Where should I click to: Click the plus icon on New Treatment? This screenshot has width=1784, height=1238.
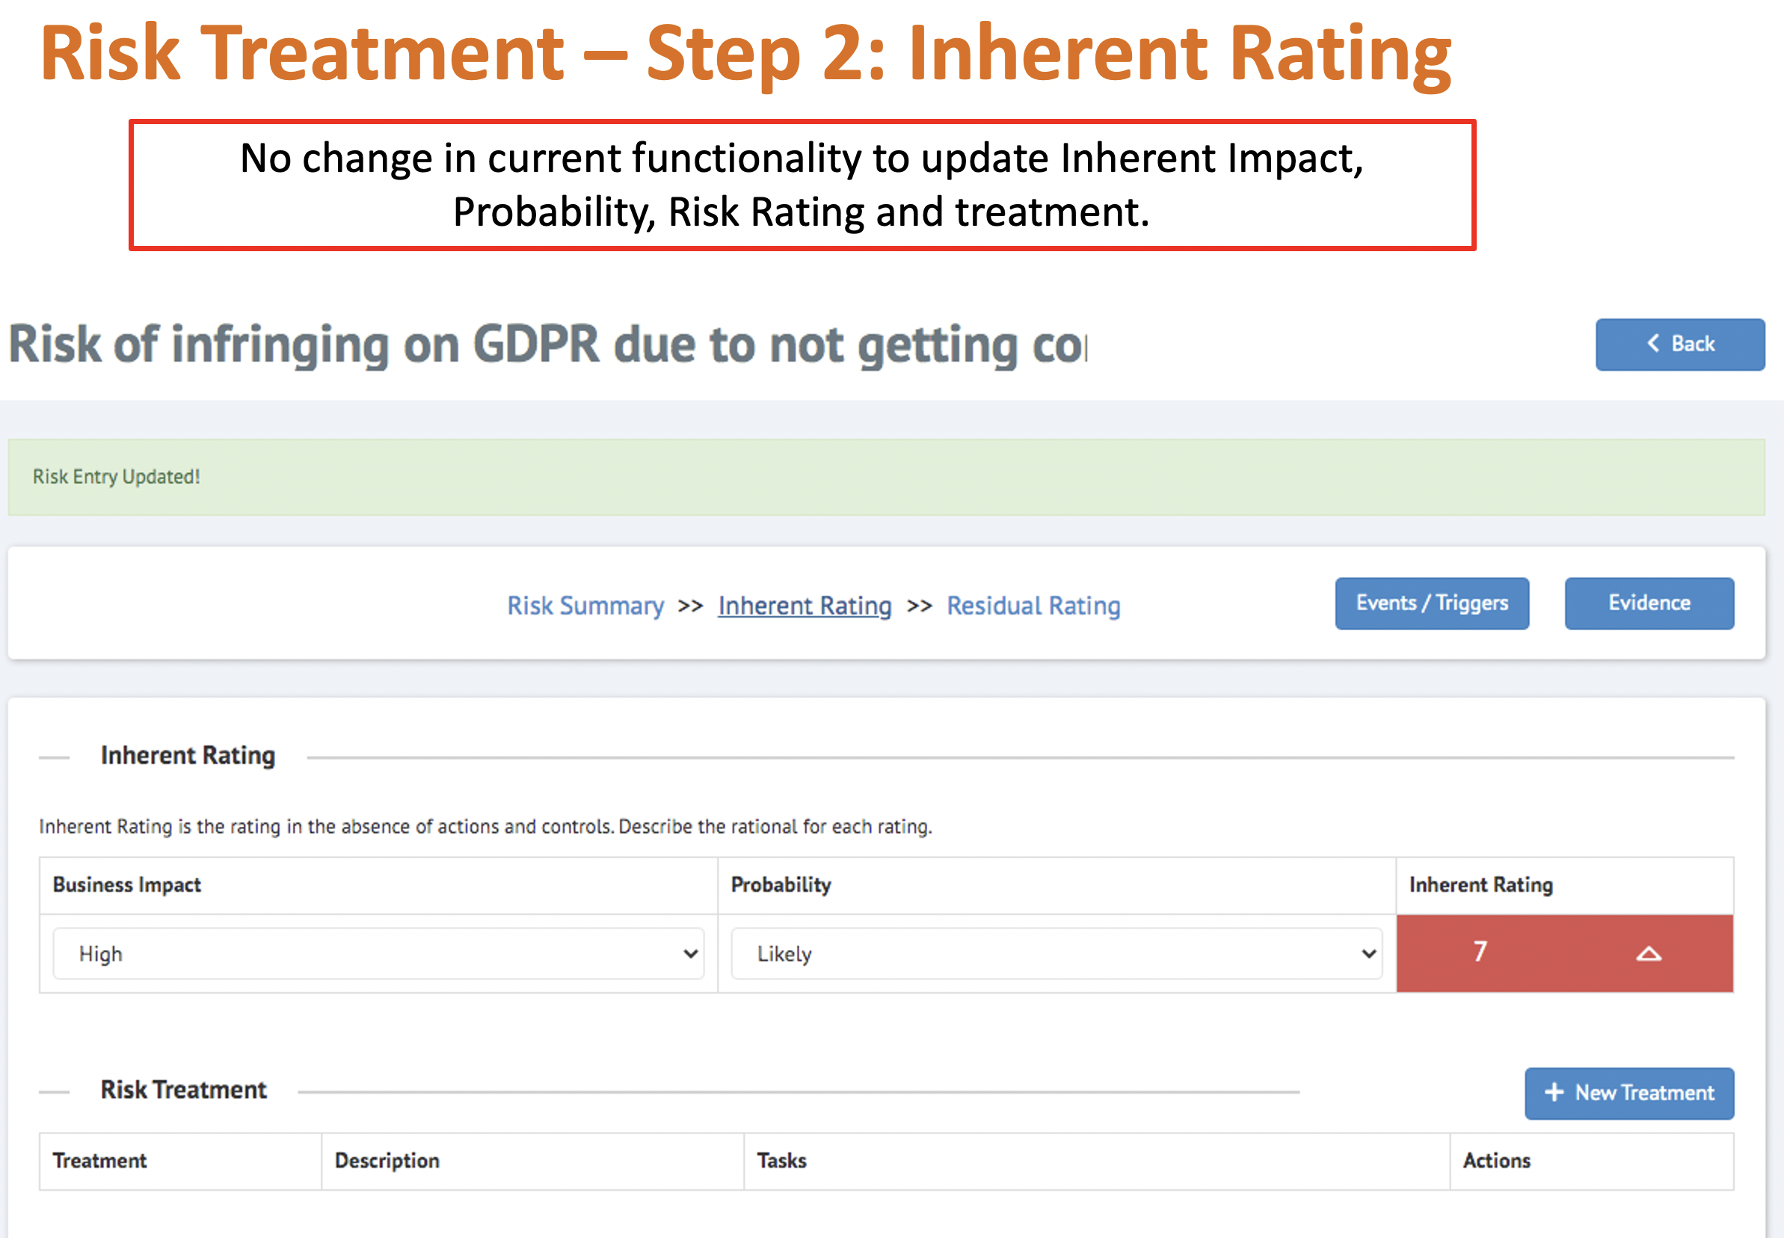pos(1554,1092)
